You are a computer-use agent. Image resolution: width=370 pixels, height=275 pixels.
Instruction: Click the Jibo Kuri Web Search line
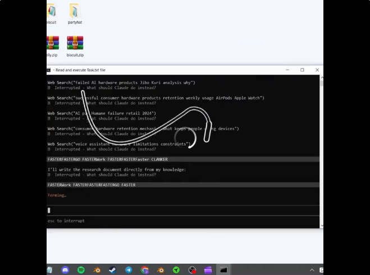pyautogui.click(x=121, y=82)
